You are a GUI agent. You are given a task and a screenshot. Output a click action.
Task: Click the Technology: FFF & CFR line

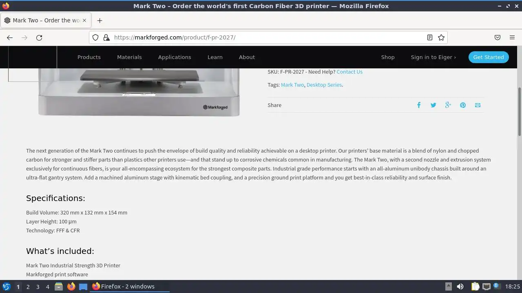53,230
